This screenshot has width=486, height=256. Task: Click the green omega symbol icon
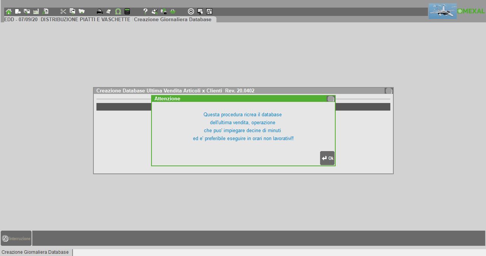click(x=118, y=11)
